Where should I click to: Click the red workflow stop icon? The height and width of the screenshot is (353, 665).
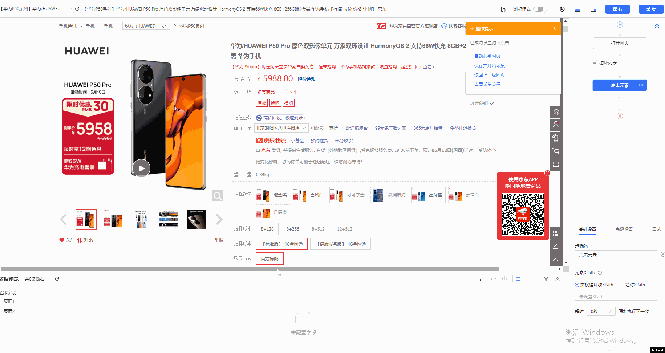pos(620,116)
